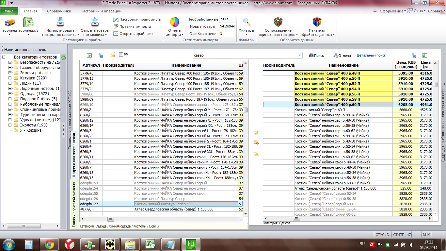The height and width of the screenshot is (251, 446).
Task: Switch to the Справочники ribbon tab
Action: click(x=59, y=11)
